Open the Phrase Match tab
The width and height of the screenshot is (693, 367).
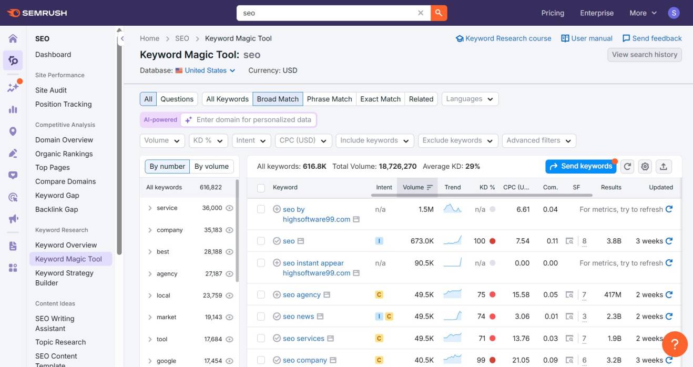330,98
